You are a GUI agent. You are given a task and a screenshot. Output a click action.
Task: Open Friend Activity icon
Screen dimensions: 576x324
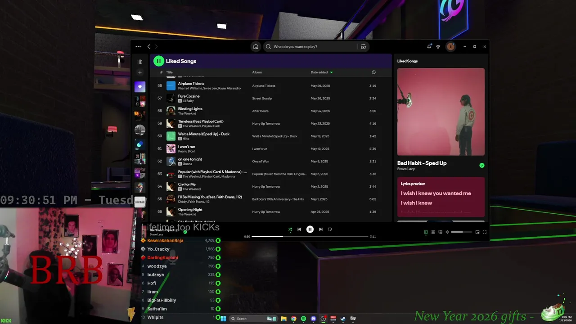tap(438, 46)
